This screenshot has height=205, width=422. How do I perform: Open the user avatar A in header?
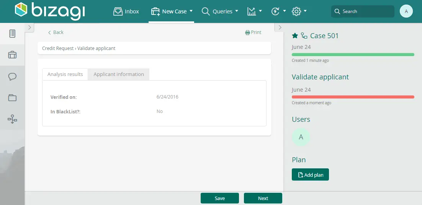pos(406,11)
